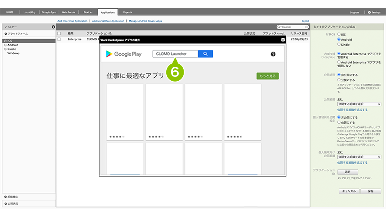Close the Work Marketplace dialog
386x217 pixels.
(283, 39)
